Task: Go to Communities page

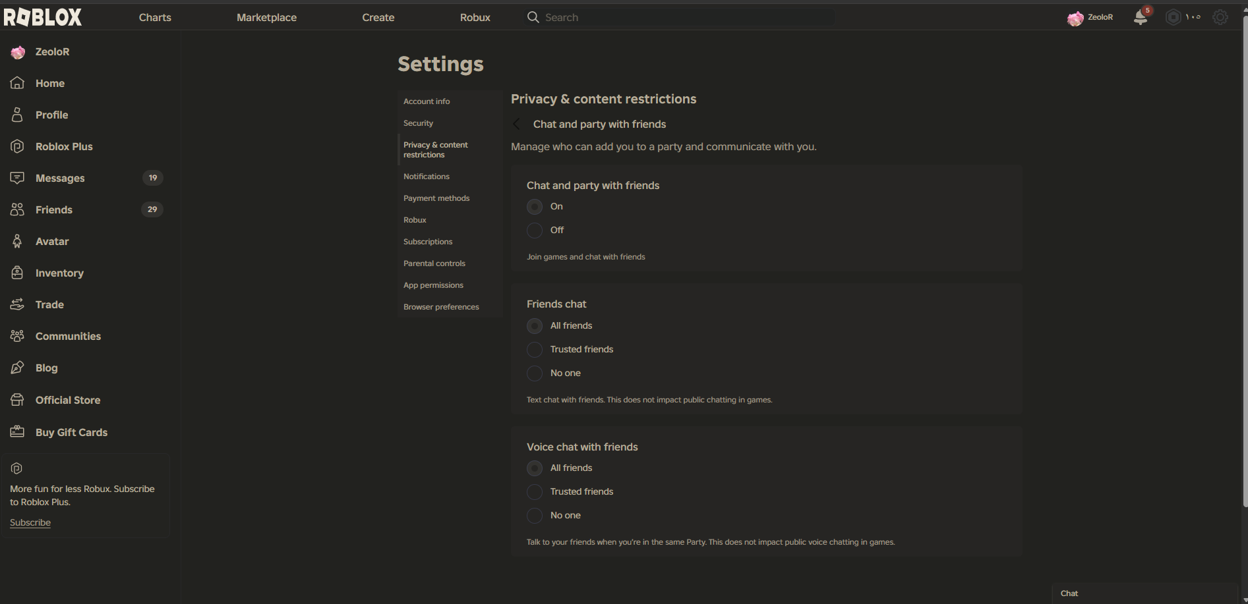Action: point(69,337)
